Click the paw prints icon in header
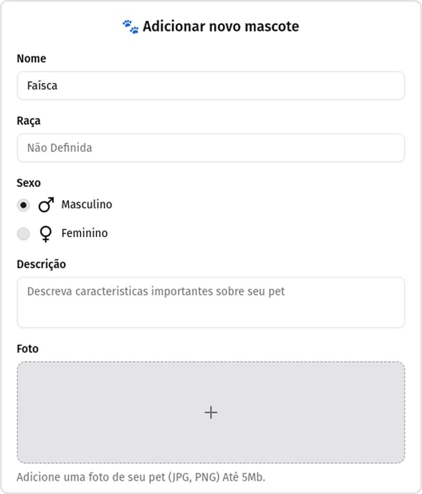Image resolution: width=422 pixels, height=494 pixels. tap(131, 26)
